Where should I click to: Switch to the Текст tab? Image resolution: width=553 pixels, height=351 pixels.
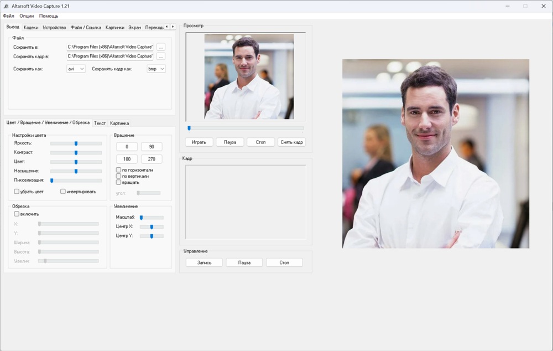pyautogui.click(x=100, y=123)
